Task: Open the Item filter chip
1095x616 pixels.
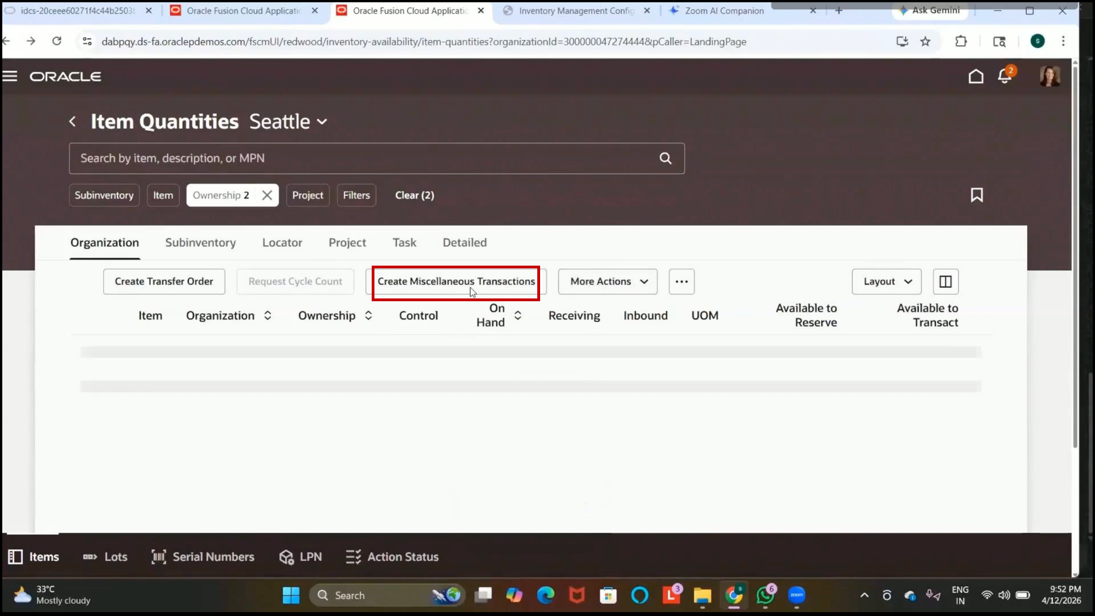Action: (163, 195)
